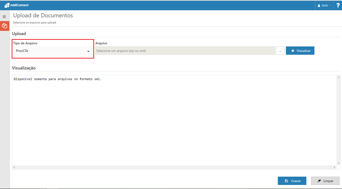Click the preview scroll up arrow
The height and width of the screenshot is (189, 342).
pyautogui.click(x=339, y=77)
